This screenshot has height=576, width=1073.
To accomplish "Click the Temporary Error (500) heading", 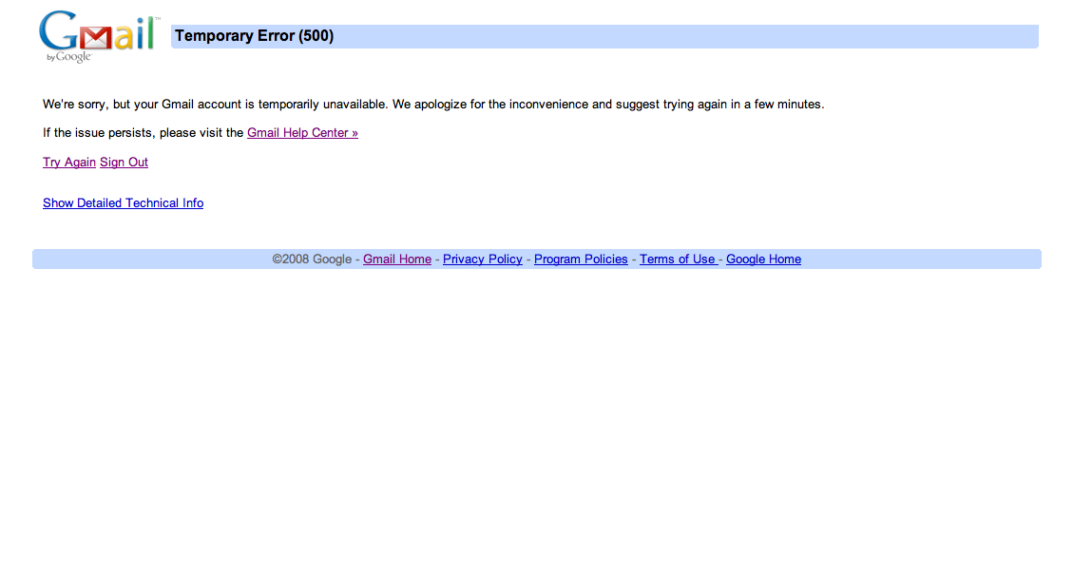I will point(254,36).
